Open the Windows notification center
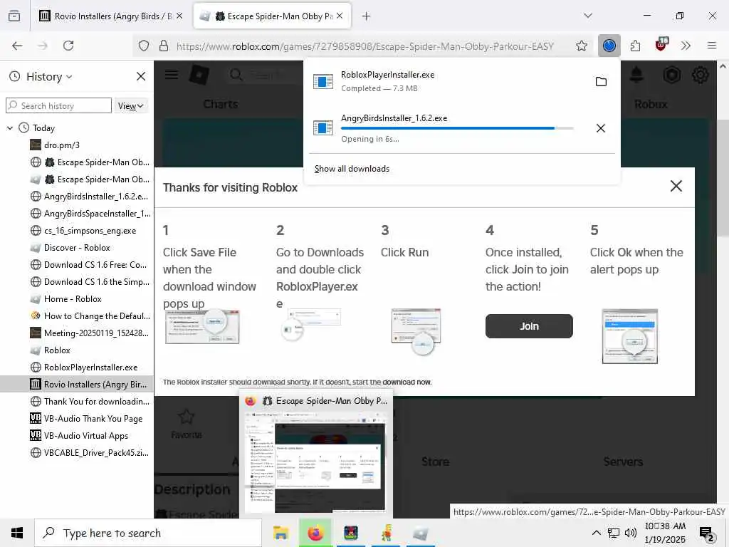Image resolution: width=729 pixels, height=547 pixels. 707,534
